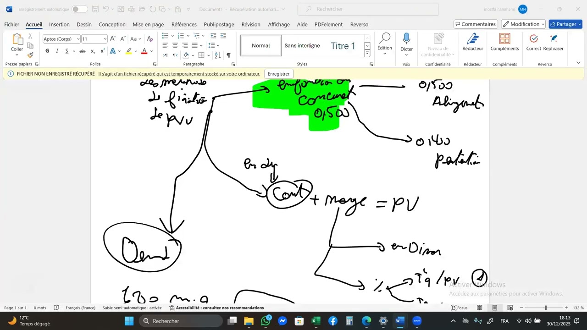Open the Modification mode dropdown
This screenshot has height=330, width=587.
(523, 24)
